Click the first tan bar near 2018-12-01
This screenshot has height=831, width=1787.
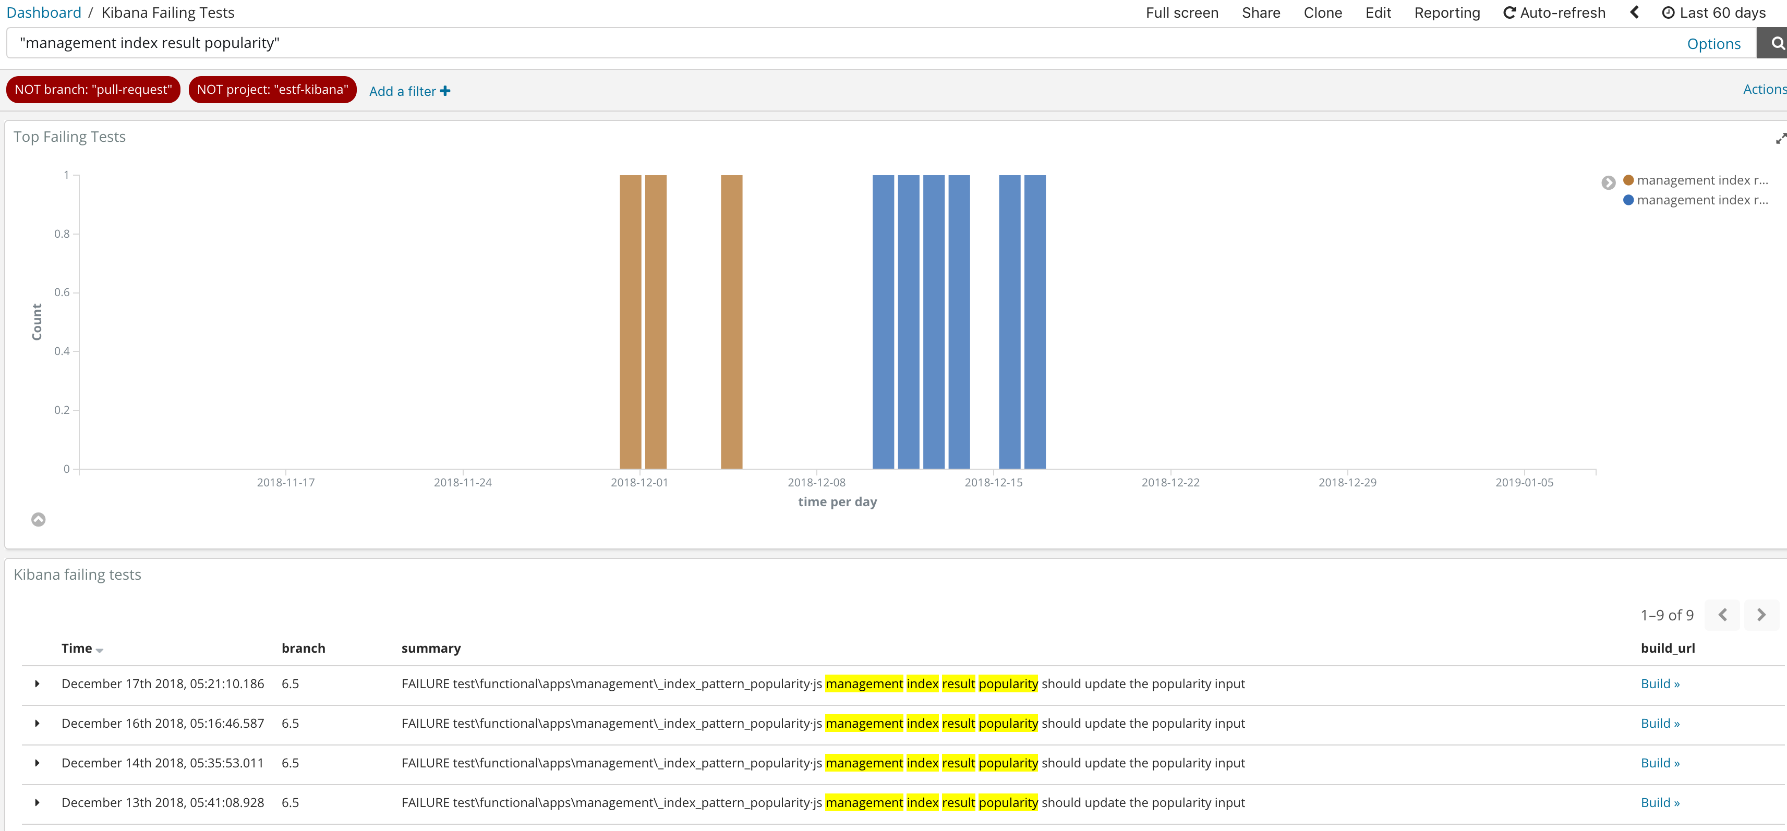click(x=630, y=322)
